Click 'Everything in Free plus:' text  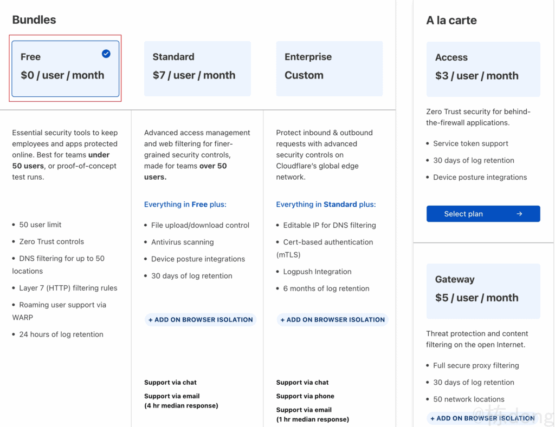(185, 205)
